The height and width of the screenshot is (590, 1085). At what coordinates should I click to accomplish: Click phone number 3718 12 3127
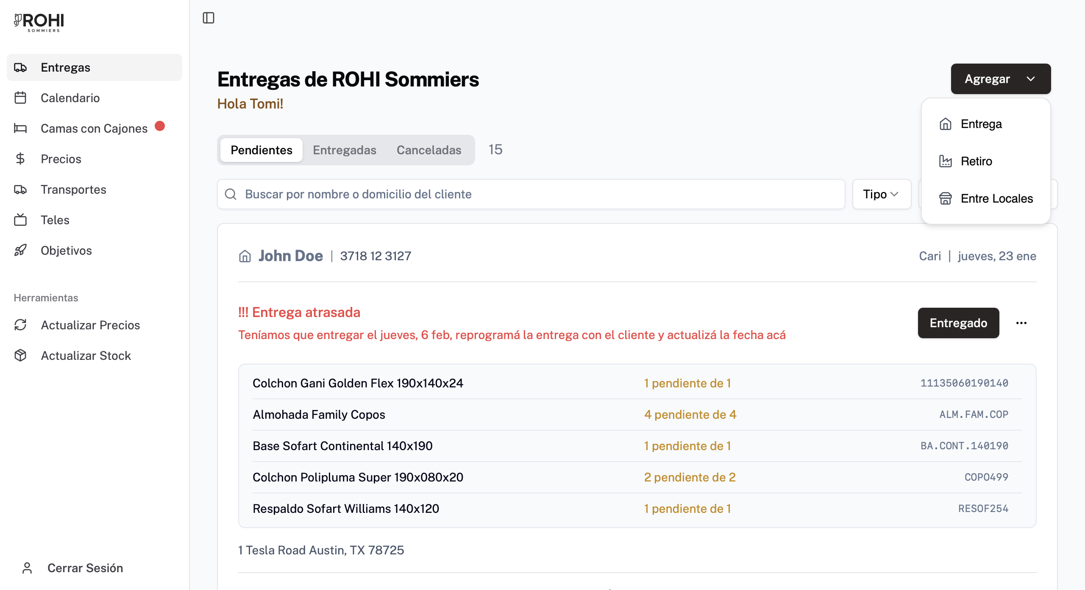(376, 256)
